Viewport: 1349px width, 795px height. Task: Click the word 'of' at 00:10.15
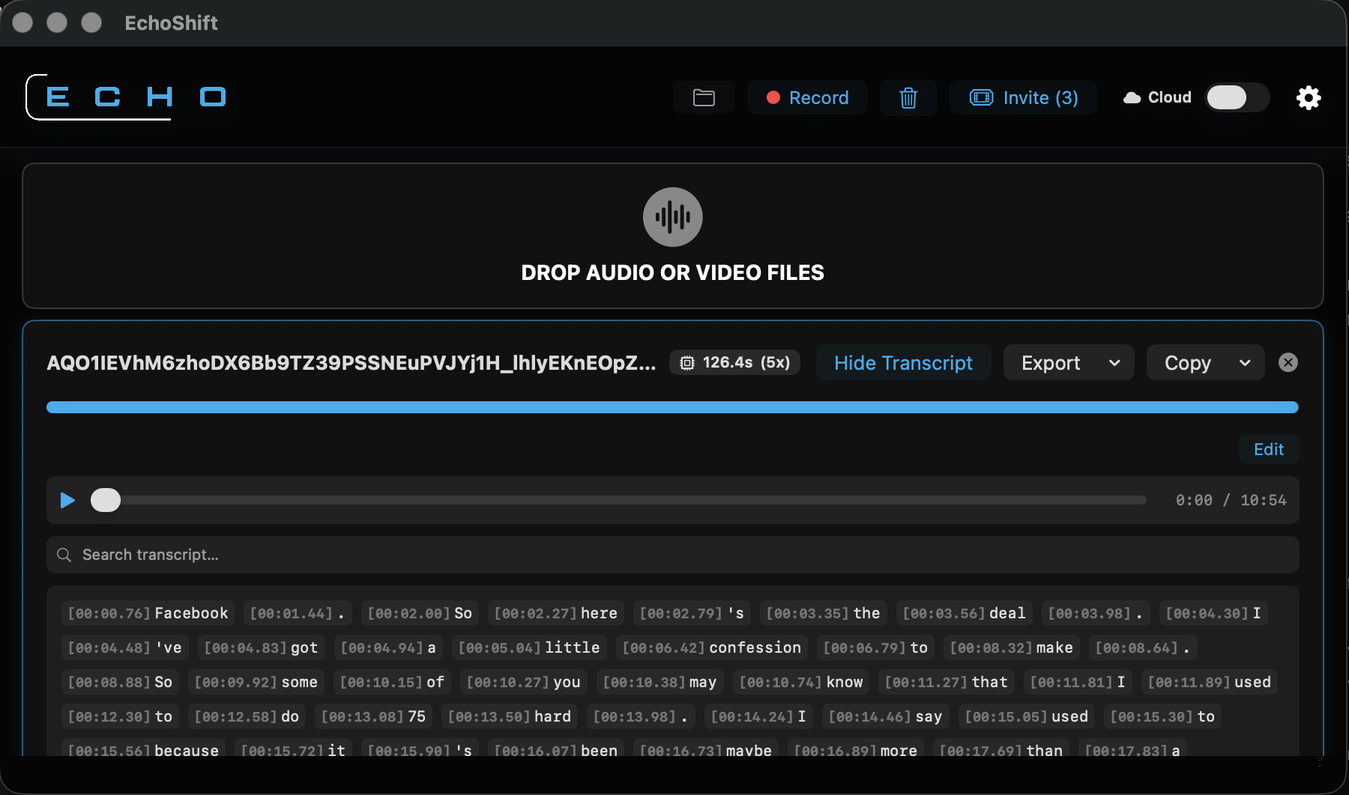point(392,682)
